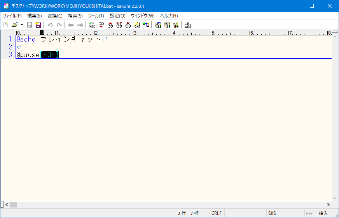This screenshot has width=339, height=218.
Task: Click the REC macro recording indicator
Action: coord(310,213)
